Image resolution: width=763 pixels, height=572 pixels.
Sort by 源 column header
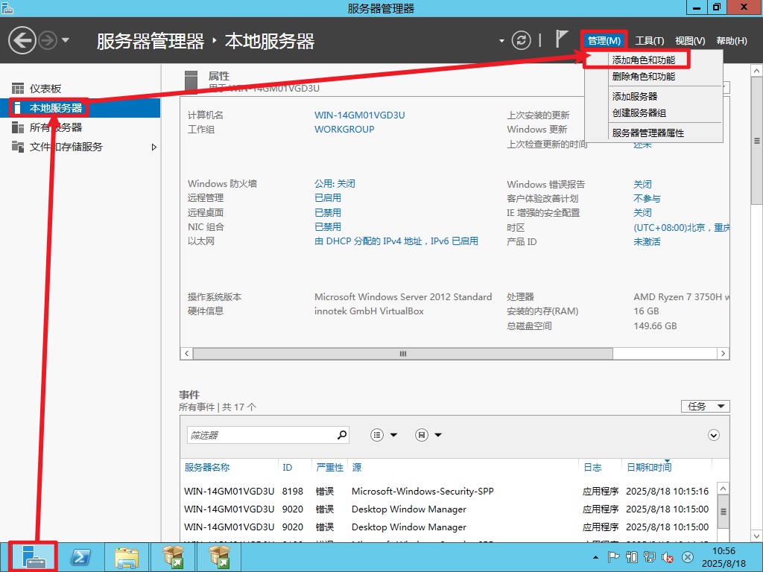click(357, 468)
